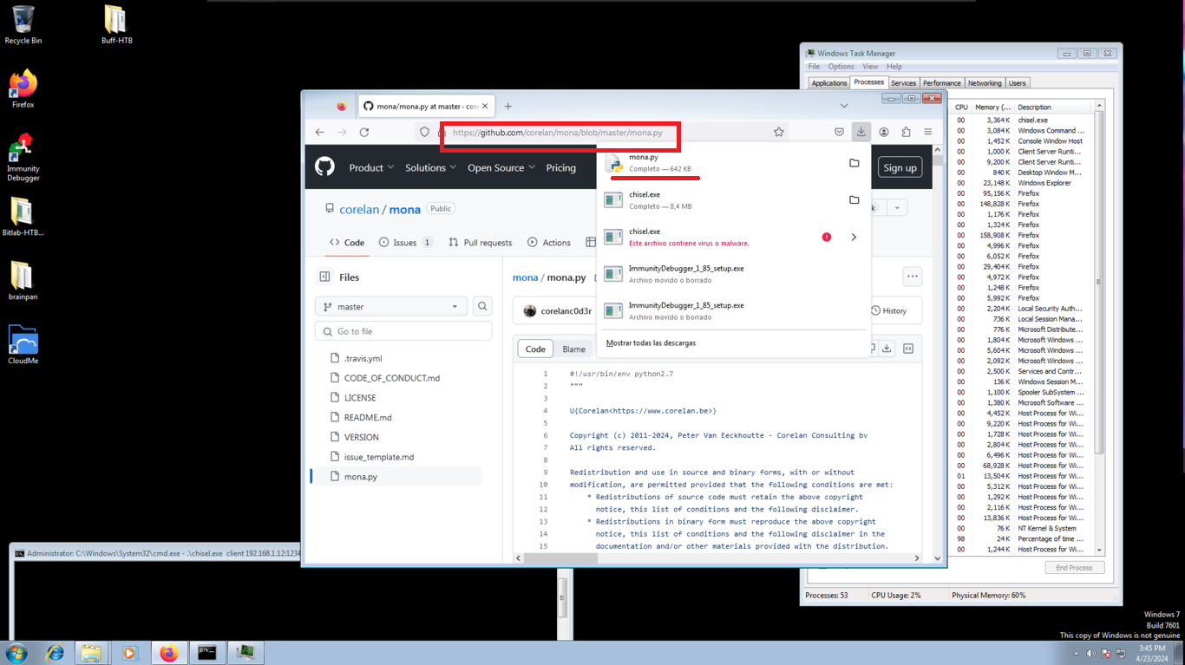Screen dimensions: 1185x665
Task: Switch to Blame view of mona.py
Action: click(574, 349)
